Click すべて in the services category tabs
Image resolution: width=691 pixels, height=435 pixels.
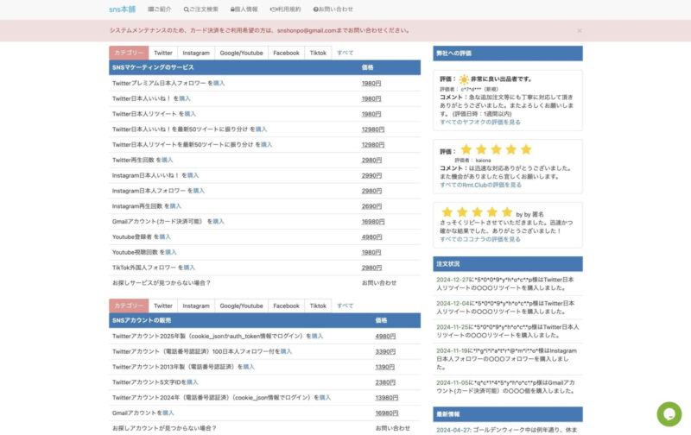[345, 53]
